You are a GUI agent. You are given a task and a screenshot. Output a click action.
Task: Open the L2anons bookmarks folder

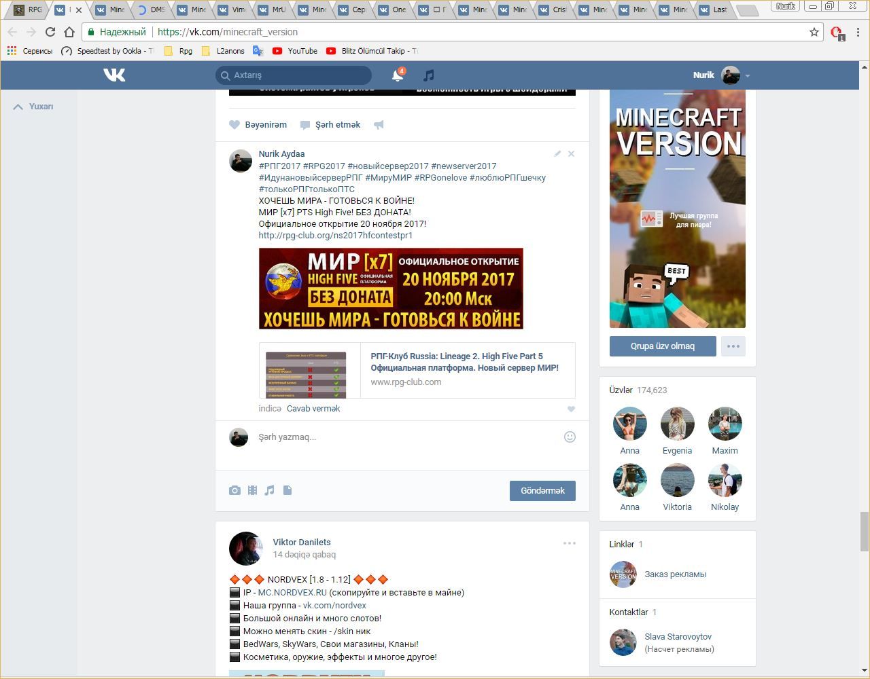223,51
